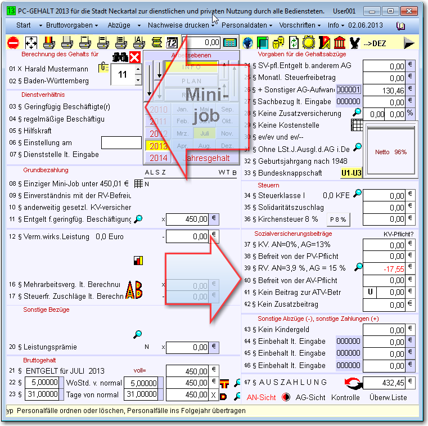Increase the personnel number 11 with up arrow
Image resolution: width=428 pixels, height=426 pixels.
coord(138,69)
